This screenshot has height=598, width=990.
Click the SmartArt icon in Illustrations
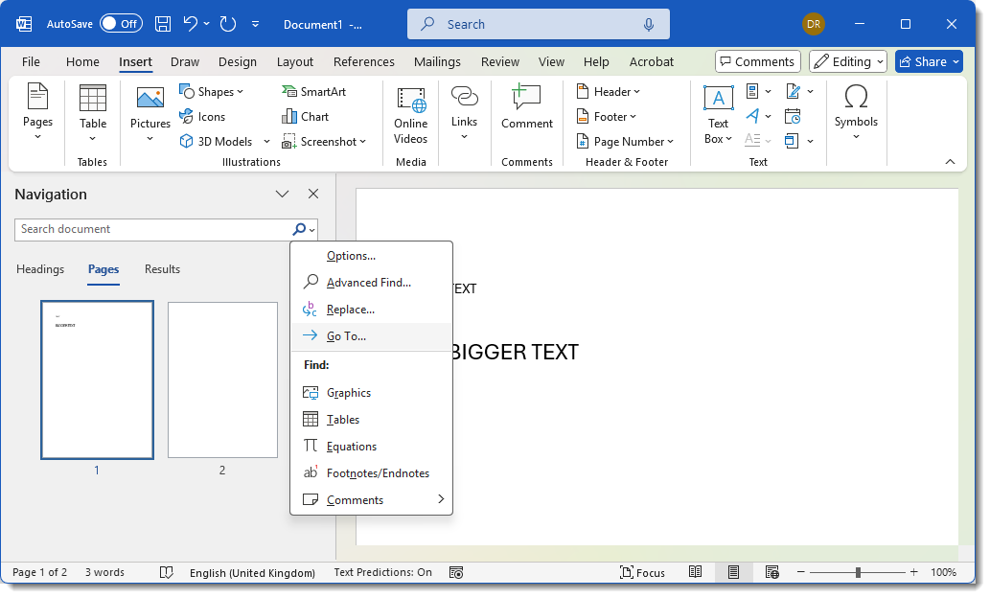(289, 92)
